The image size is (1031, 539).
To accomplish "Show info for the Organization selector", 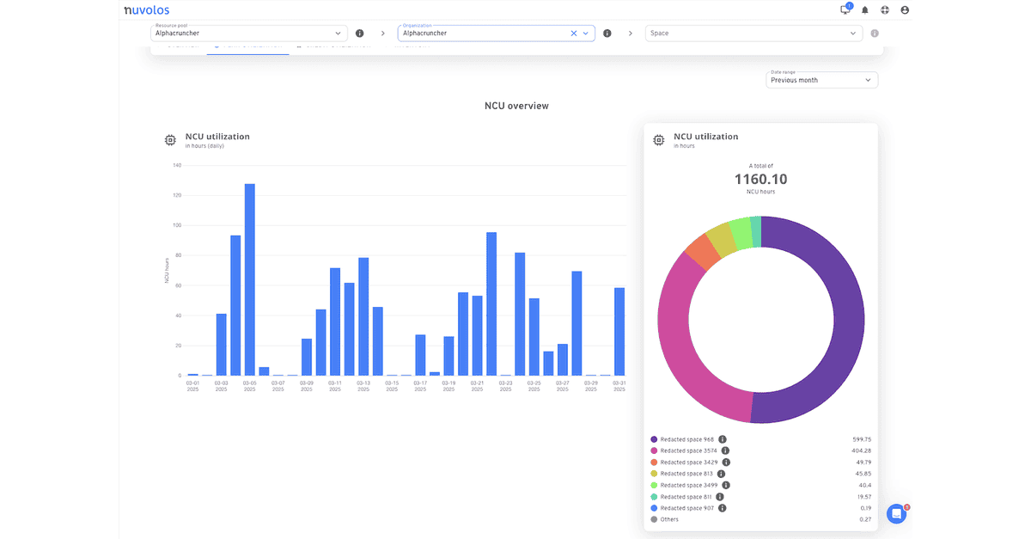I will pos(607,34).
